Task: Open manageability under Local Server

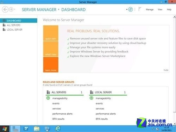Action: point(103,98)
